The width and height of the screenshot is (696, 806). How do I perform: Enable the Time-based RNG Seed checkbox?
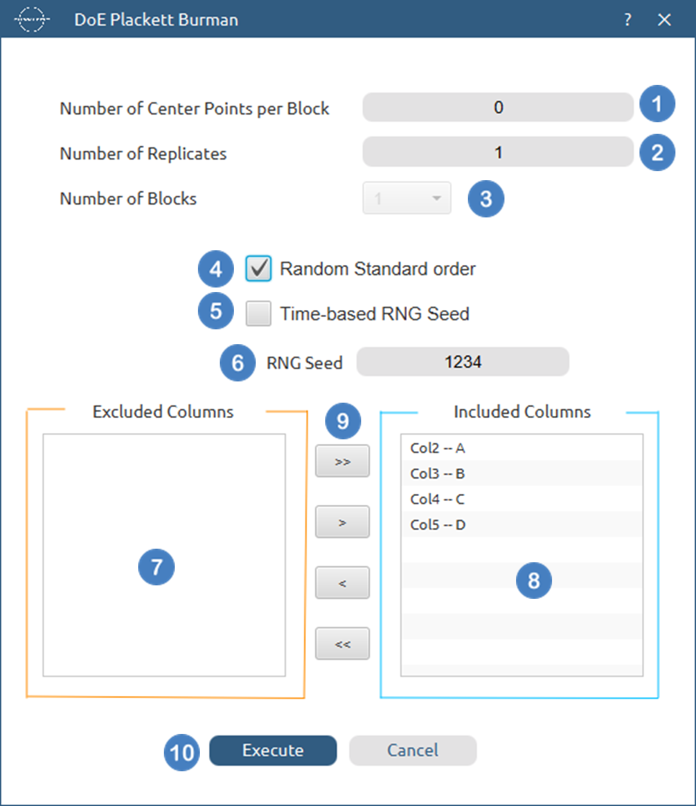pos(258,314)
